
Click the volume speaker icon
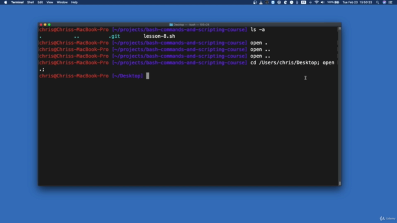(x=323, y=2)
